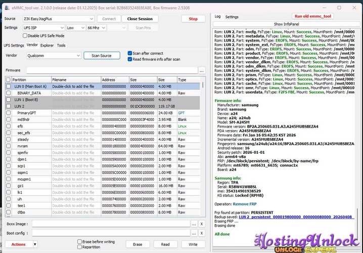Click the Scan Source button
Screen dimensions: 363x253
point(102,55)
